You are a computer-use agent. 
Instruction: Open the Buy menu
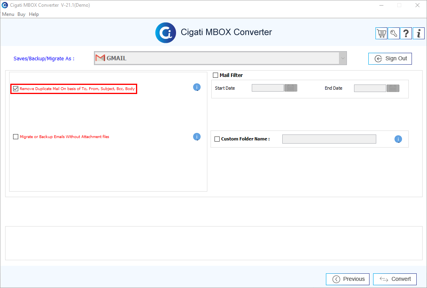click(21, 14)
